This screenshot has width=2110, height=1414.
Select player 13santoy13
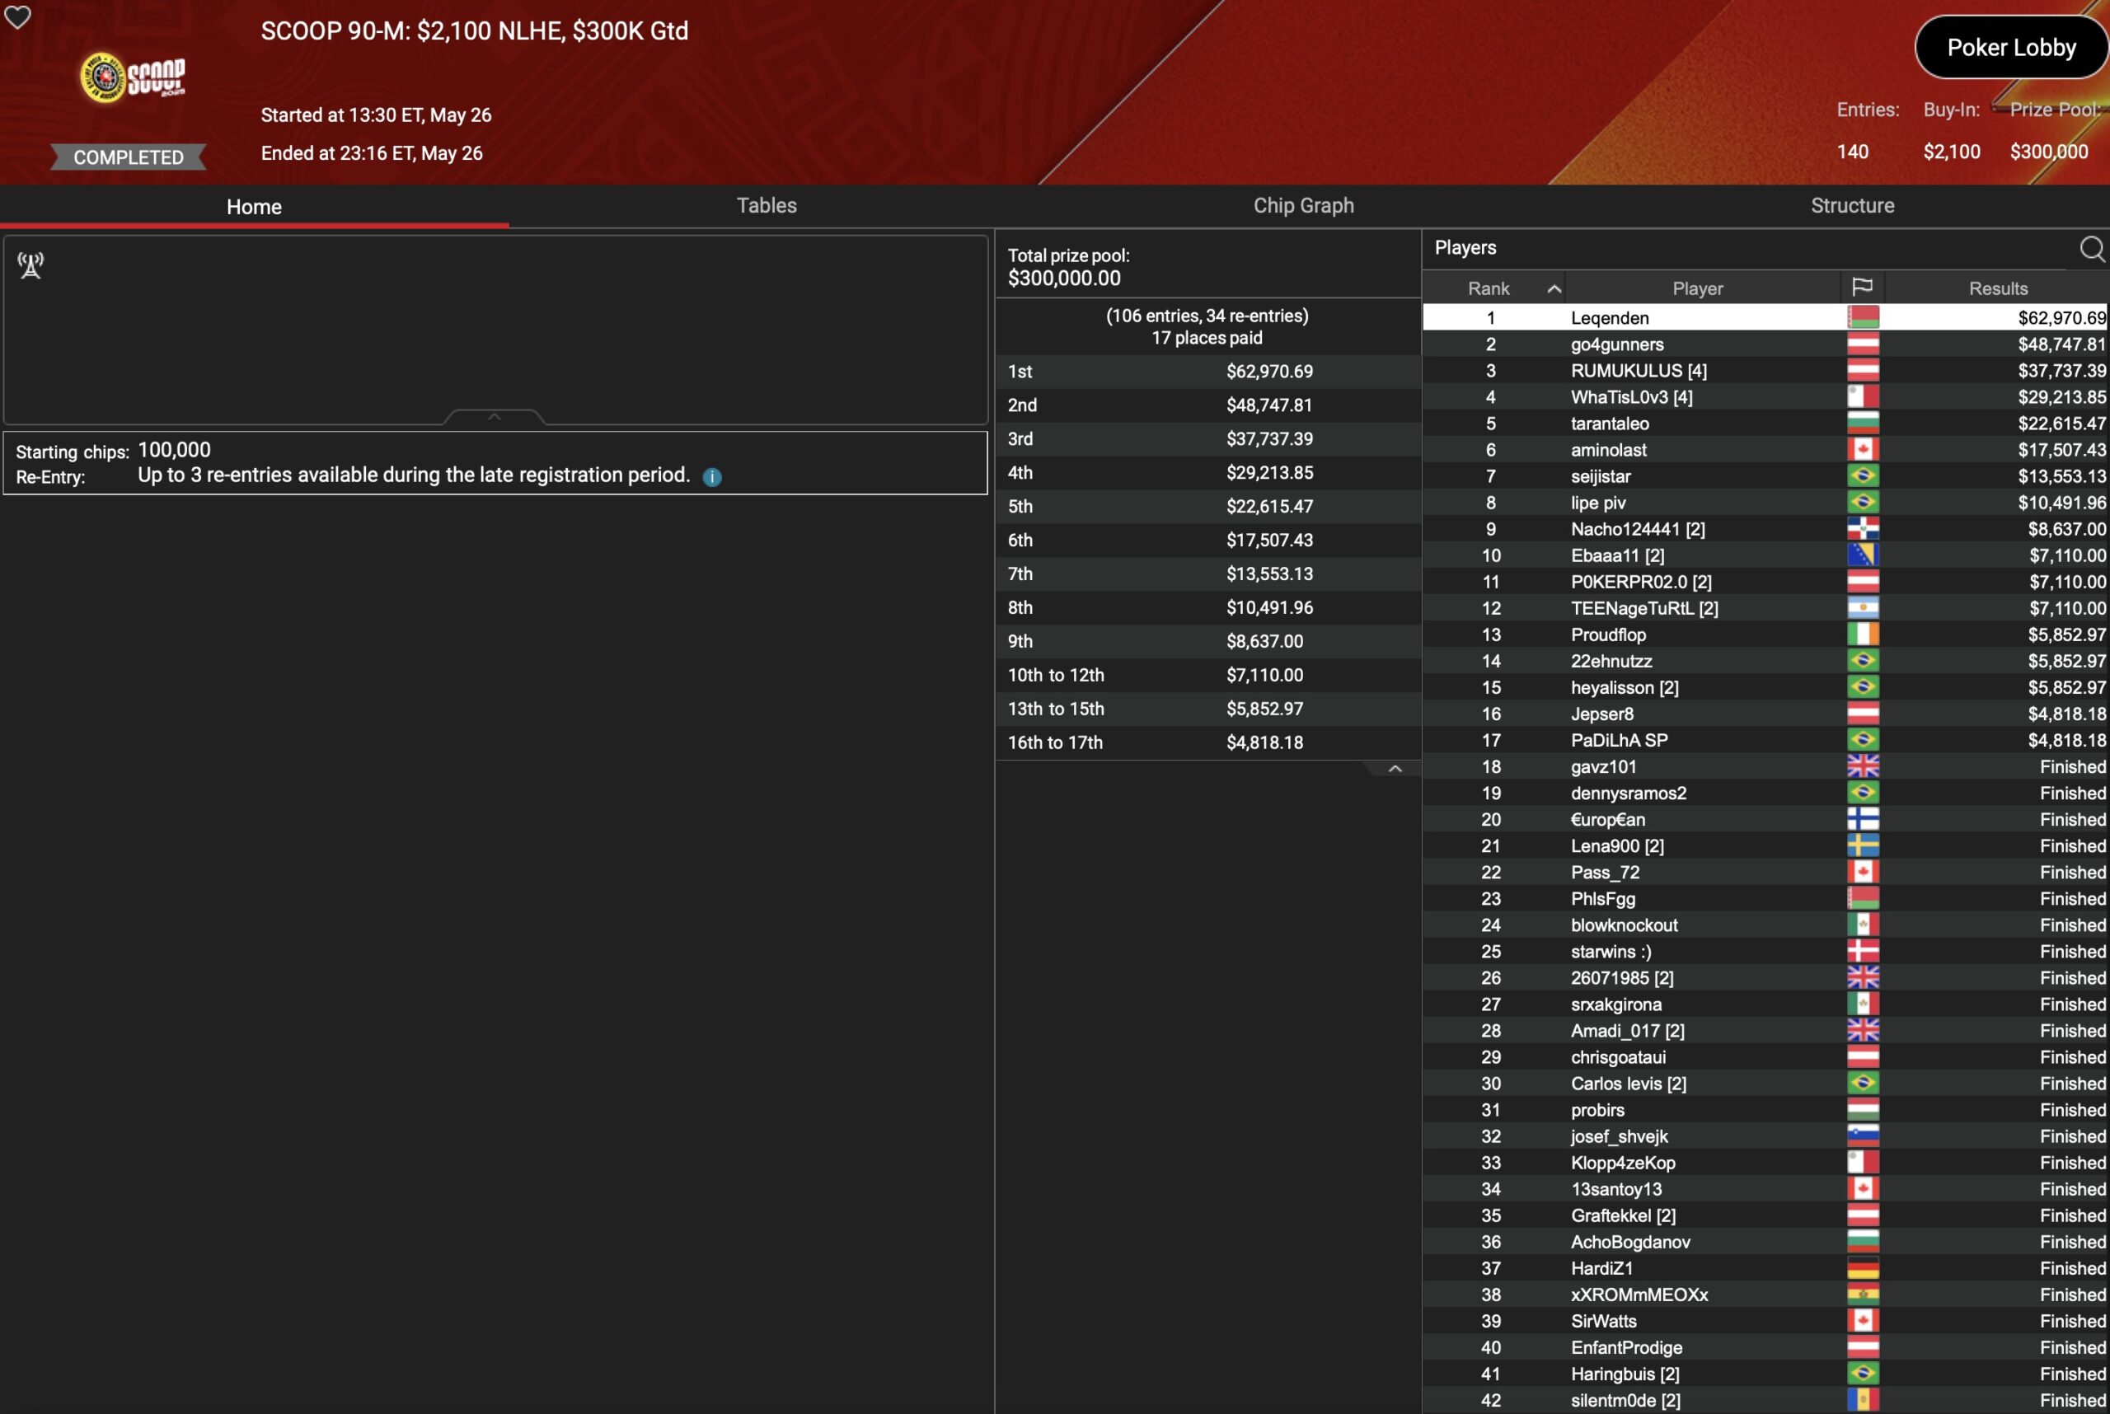click(x=1765, y=1188)
